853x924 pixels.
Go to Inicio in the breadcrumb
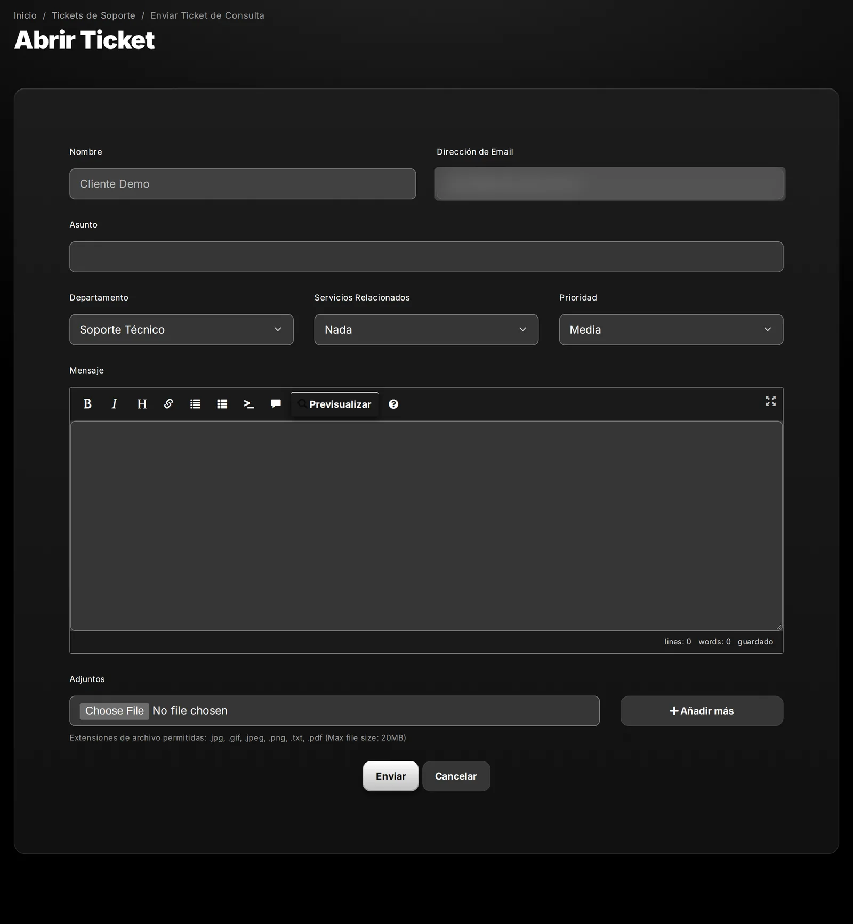tap(25, 15)
